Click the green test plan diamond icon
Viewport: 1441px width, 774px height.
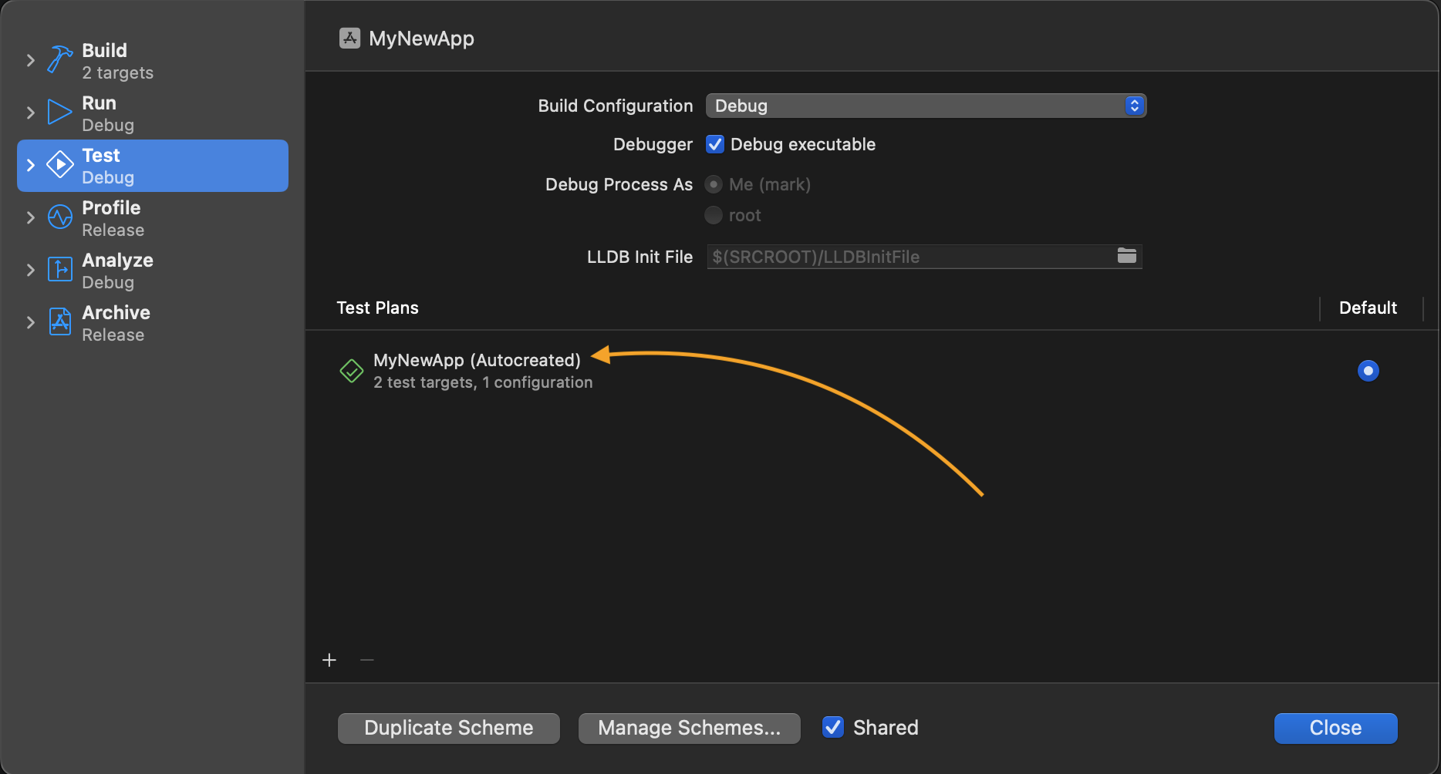[352, 371]
